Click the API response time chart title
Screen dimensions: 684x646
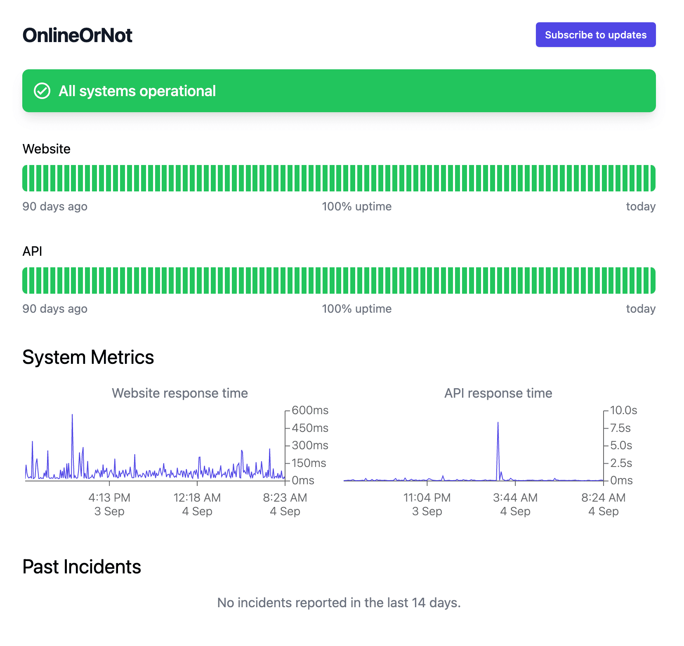click(498, 393)
